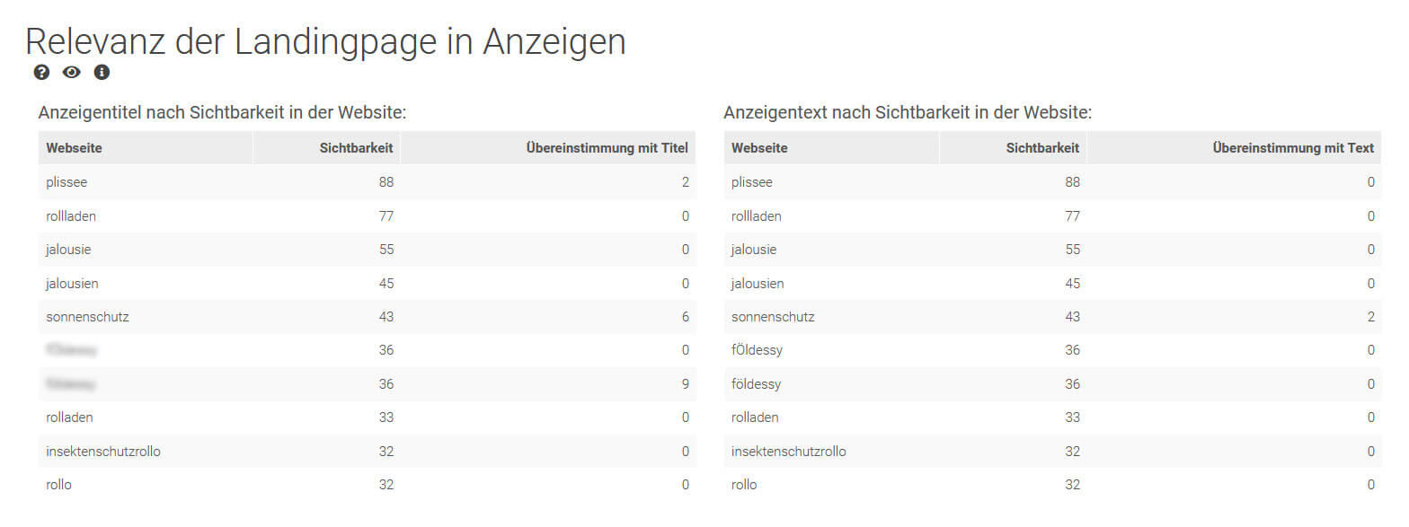Click rolladen entry in right table

pos(755,417)
